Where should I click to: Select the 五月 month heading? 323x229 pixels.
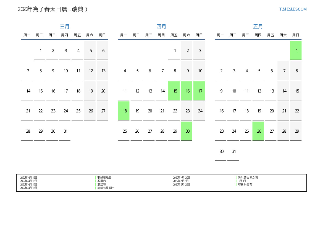click(258, 27)
